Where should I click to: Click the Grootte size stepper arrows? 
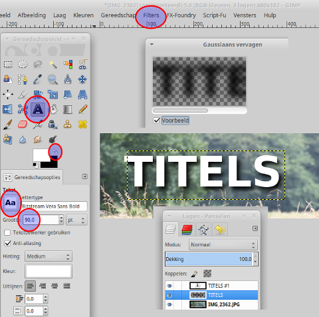pyautogui.click(x=61, y=220)
